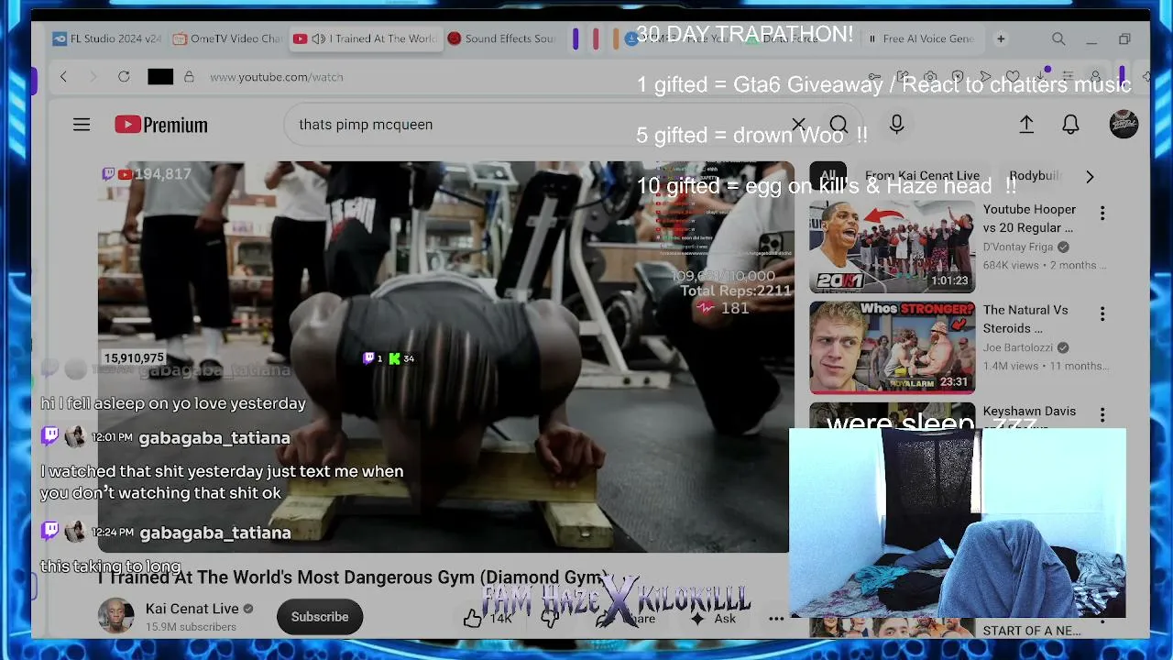Select the I Trained At The World tab
Image resolution: width=1173 pixels, height=660 pixels.
pyautogui.click(x=366, y=39)
